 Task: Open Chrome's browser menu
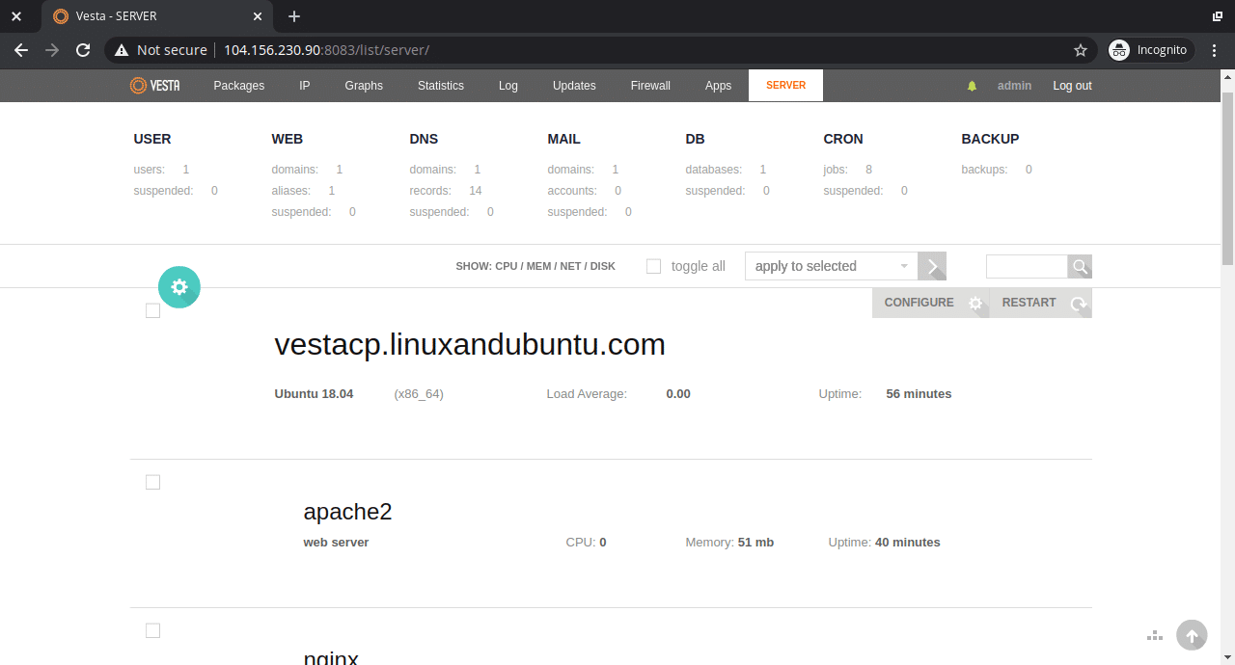tap(1214, 49)
